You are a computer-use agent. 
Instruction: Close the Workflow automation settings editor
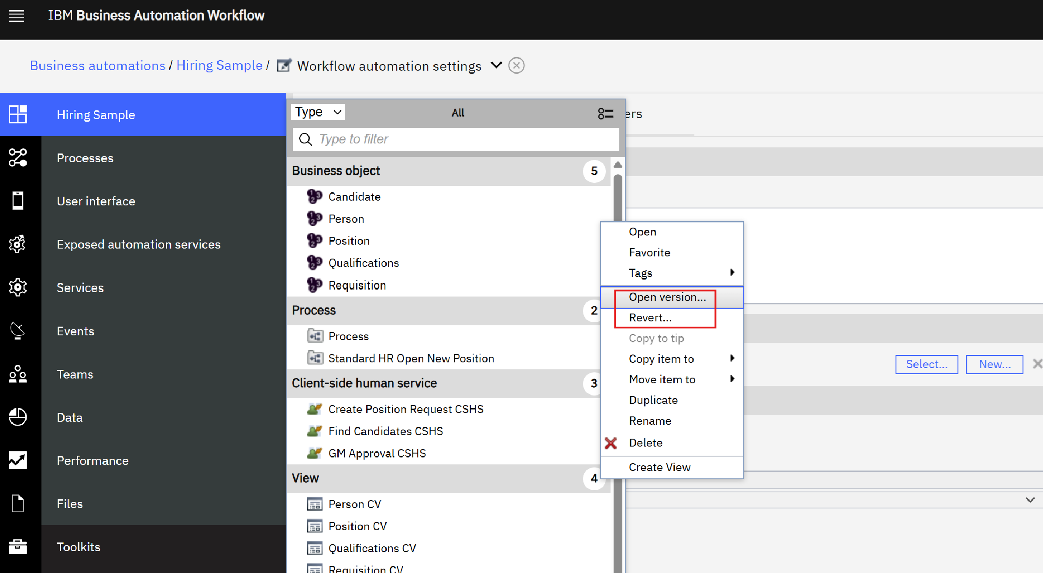click(x=516, y=65)
